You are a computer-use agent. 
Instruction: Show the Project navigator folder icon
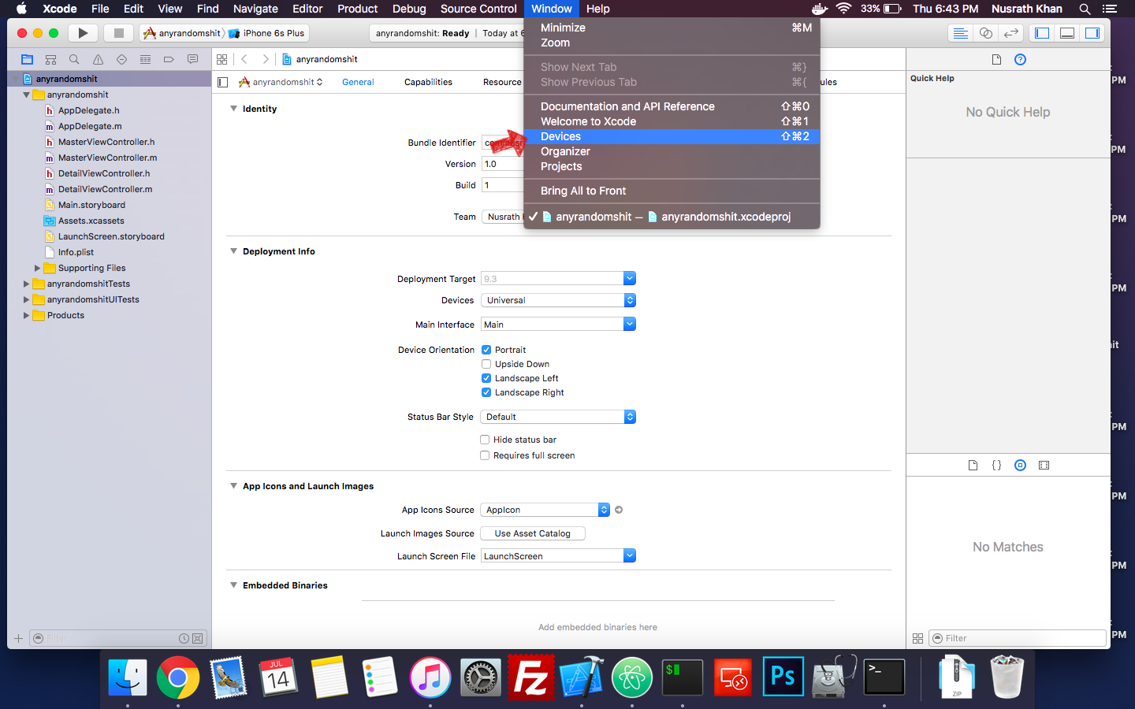[27, 59]
